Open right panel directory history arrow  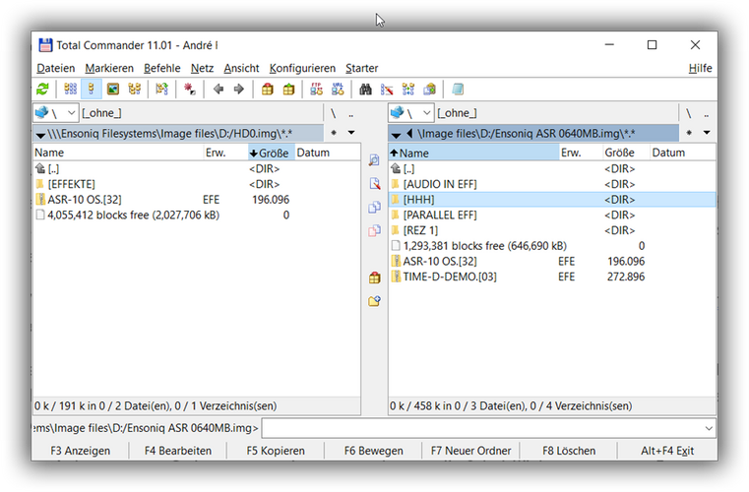[707, 133]
